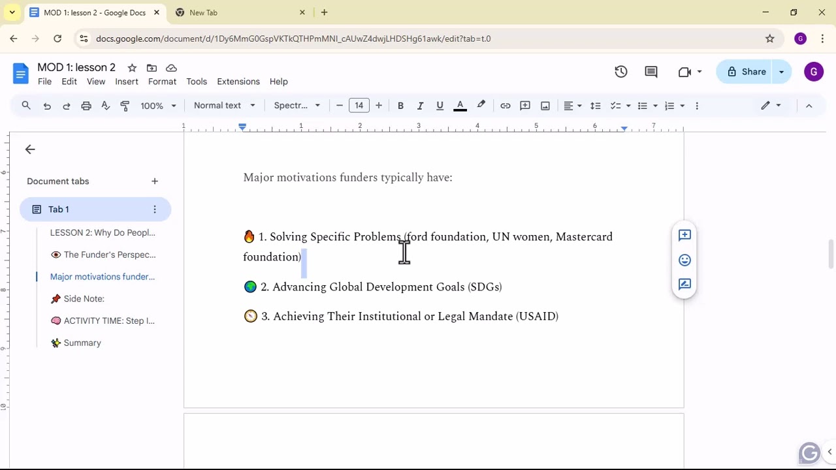Expand the numbered list options arrow
This screenshot has height=470, width=836.
[683, 106]
